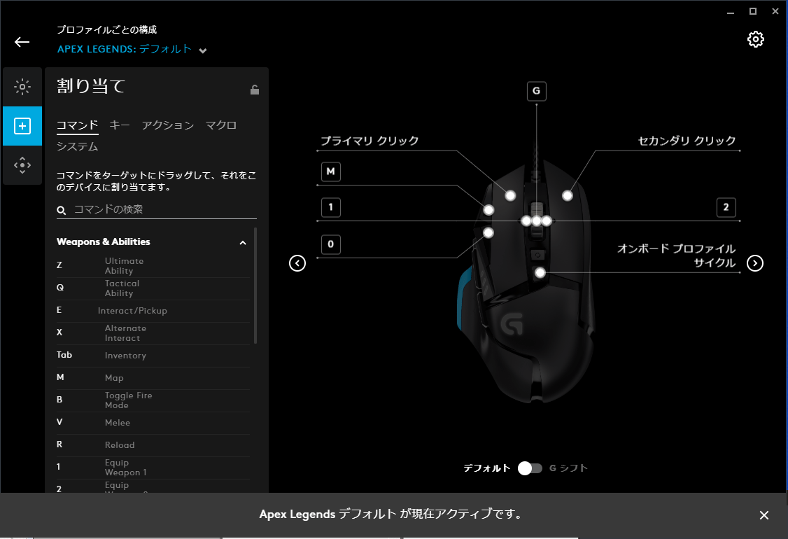This screenshot has width=788, height=539.
Task: Click the back arrow icon
Action: point(22,42)
